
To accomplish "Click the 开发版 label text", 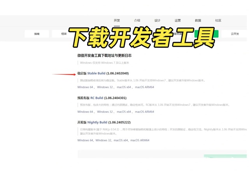I will point(82,122).
